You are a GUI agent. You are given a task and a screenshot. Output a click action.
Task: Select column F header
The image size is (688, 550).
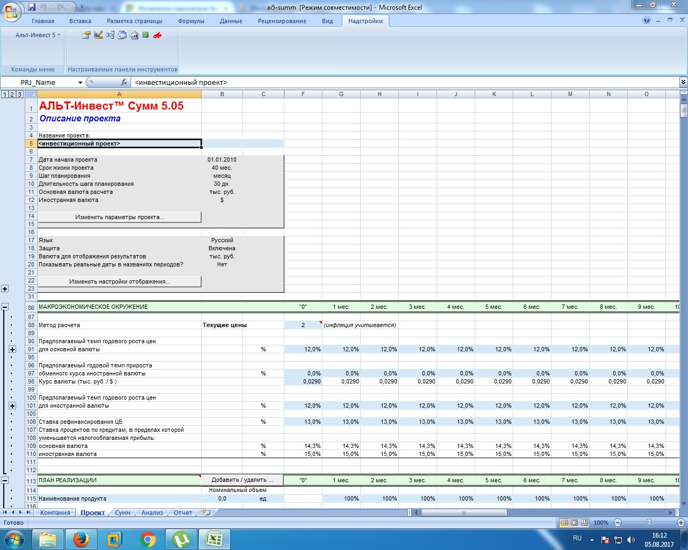pos(303,94)
